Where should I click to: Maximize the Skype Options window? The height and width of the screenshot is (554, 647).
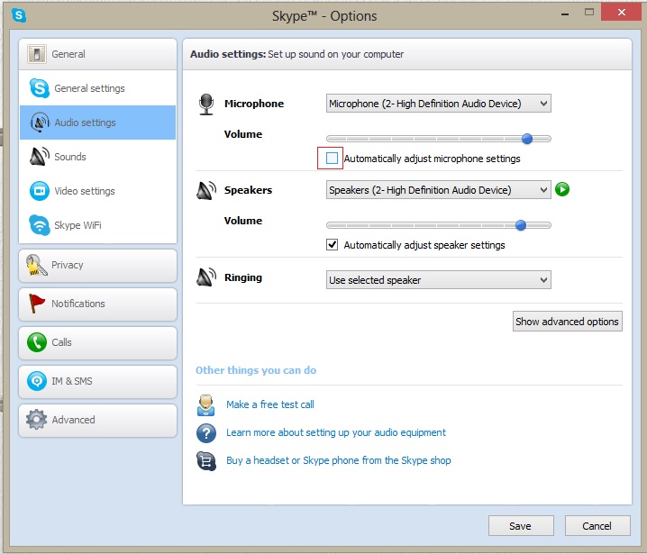588,13
